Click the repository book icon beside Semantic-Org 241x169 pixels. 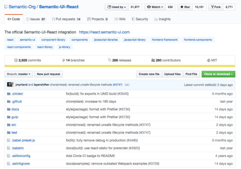point(6,7)
